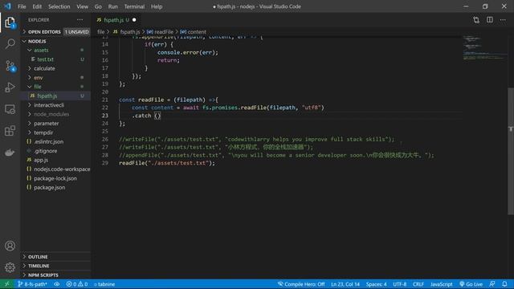Open the Manage gear icon
This screenshot has height=289, width=514.
10,267
